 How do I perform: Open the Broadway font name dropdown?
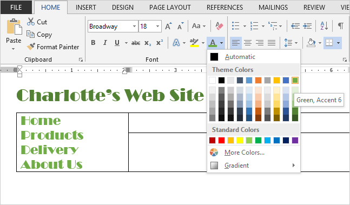134,26
